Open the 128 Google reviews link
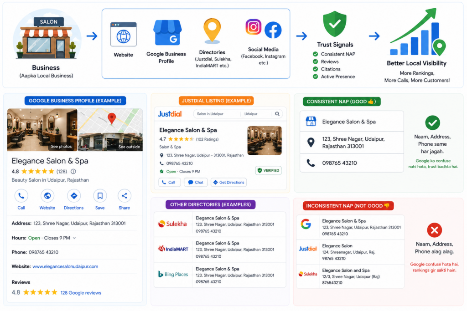The height and width of the screenshot is (311, 467). [x=81, y=293]
